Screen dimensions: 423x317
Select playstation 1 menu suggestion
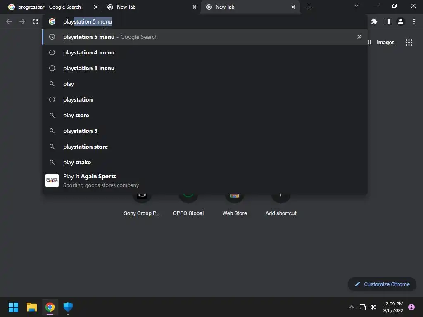tap(205, 68)
